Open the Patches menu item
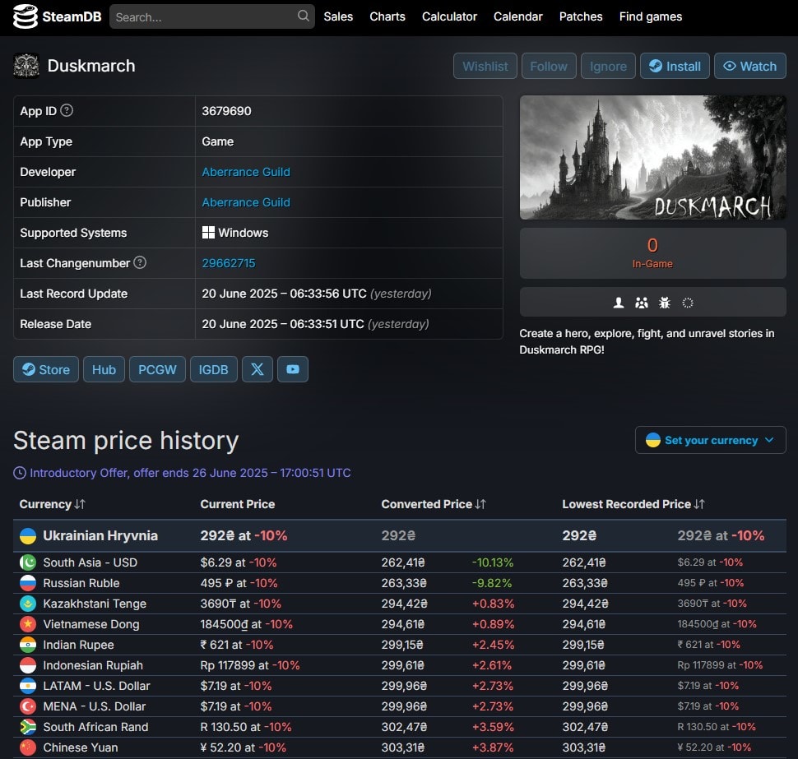 [581, 16]
